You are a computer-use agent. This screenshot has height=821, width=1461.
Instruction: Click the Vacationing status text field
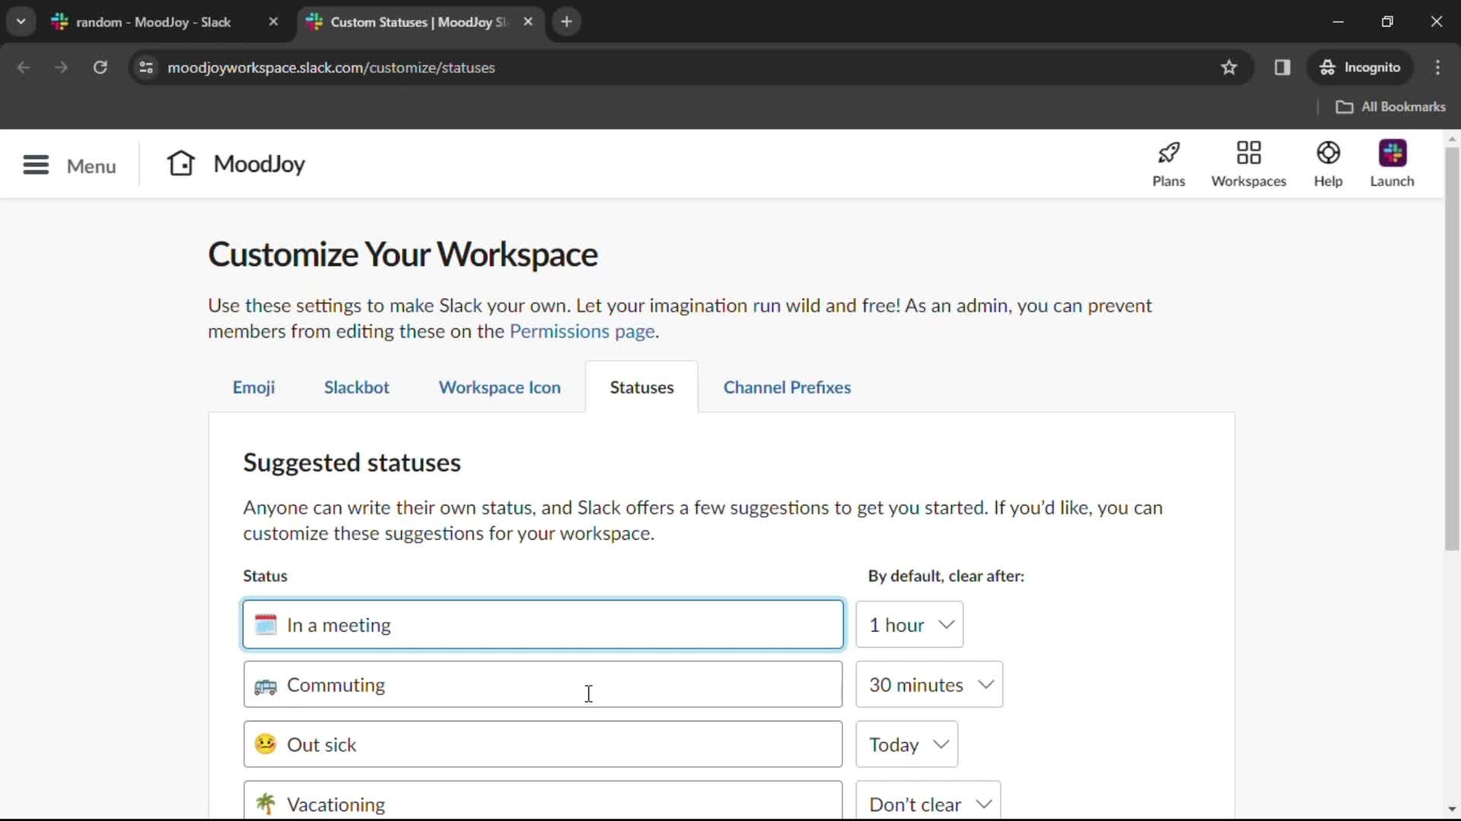pos(543,804)
